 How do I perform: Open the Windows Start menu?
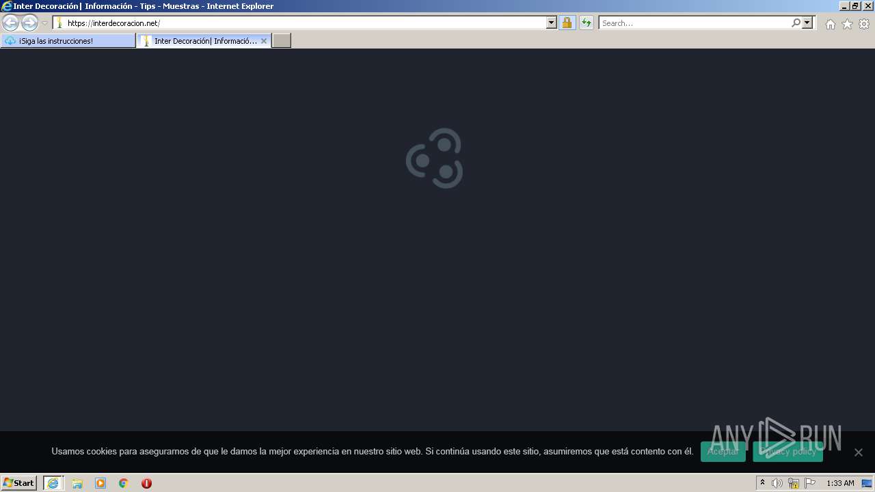pyautogui.click(x=19, y=483)
